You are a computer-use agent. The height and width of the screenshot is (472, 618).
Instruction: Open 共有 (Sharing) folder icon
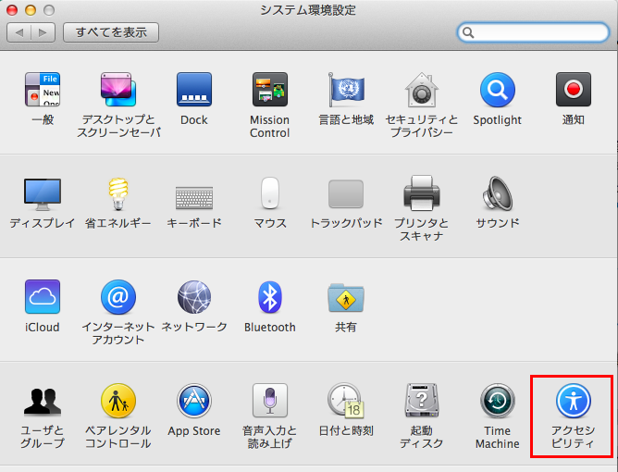346,297
